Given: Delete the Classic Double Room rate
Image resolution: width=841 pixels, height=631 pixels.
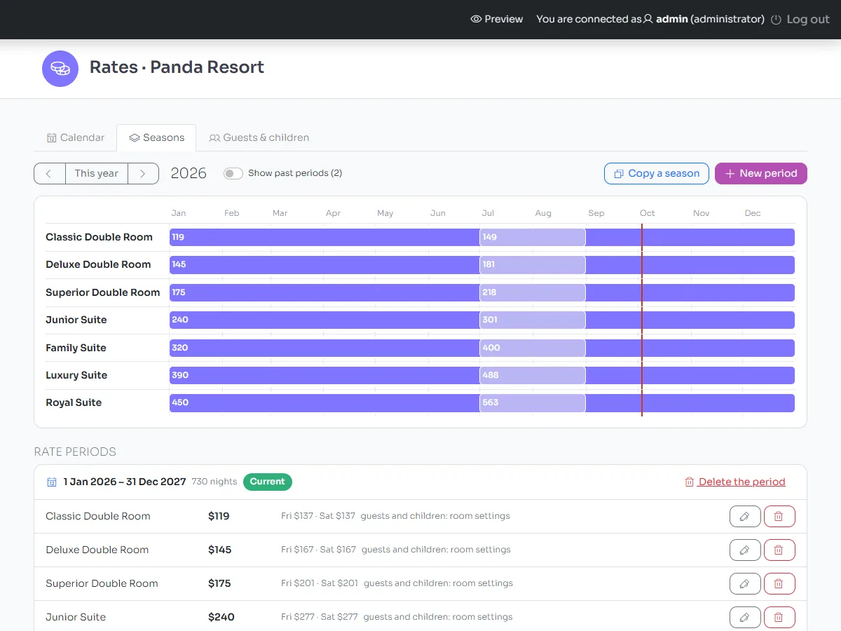Looking at the screenshot, I should tap(779, 516).
